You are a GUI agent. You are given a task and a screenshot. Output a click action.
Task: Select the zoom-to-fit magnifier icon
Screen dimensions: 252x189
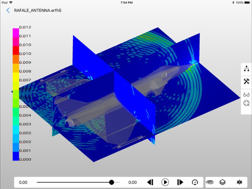[x=247, y=103]
